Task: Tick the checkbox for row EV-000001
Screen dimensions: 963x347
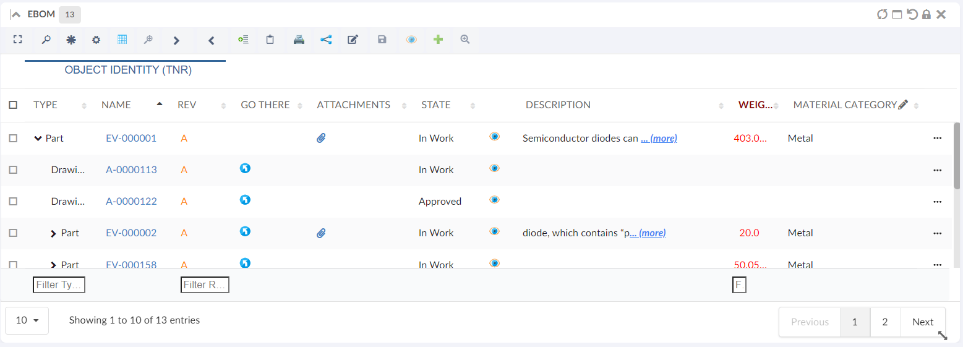Action: click(13, 139)
